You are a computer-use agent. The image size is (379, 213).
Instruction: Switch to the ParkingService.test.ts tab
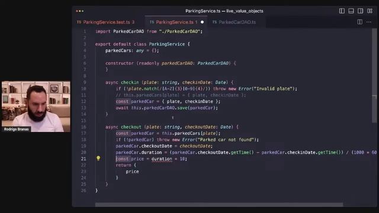105,22
